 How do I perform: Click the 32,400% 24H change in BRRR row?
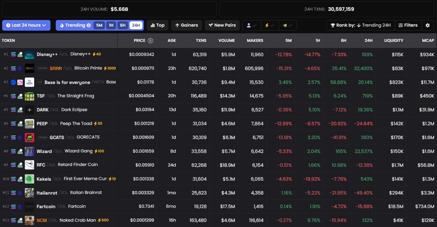[x=363, y=68]
